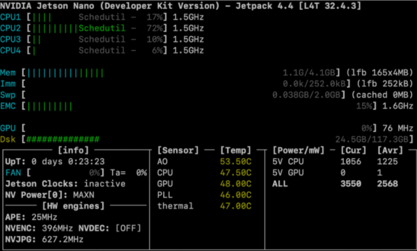
Task: Click the [Sensor] column header
Action: (178, 150)
